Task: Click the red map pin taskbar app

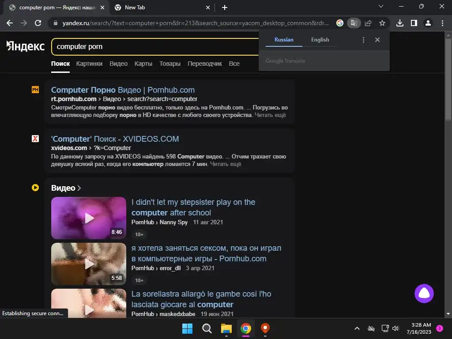Action: tap(265, 328)
